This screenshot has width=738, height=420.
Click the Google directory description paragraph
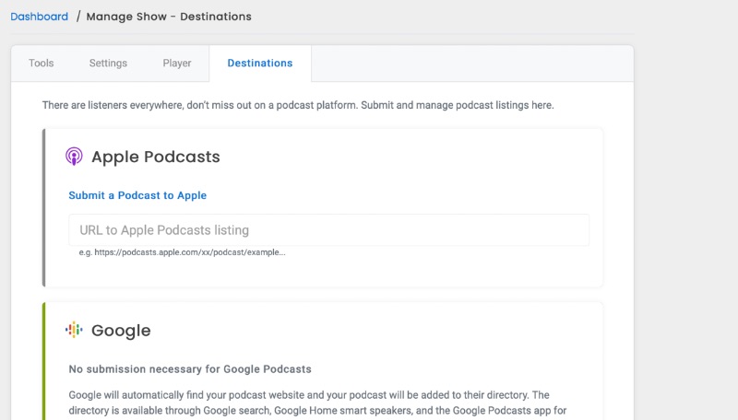(317, 404)
